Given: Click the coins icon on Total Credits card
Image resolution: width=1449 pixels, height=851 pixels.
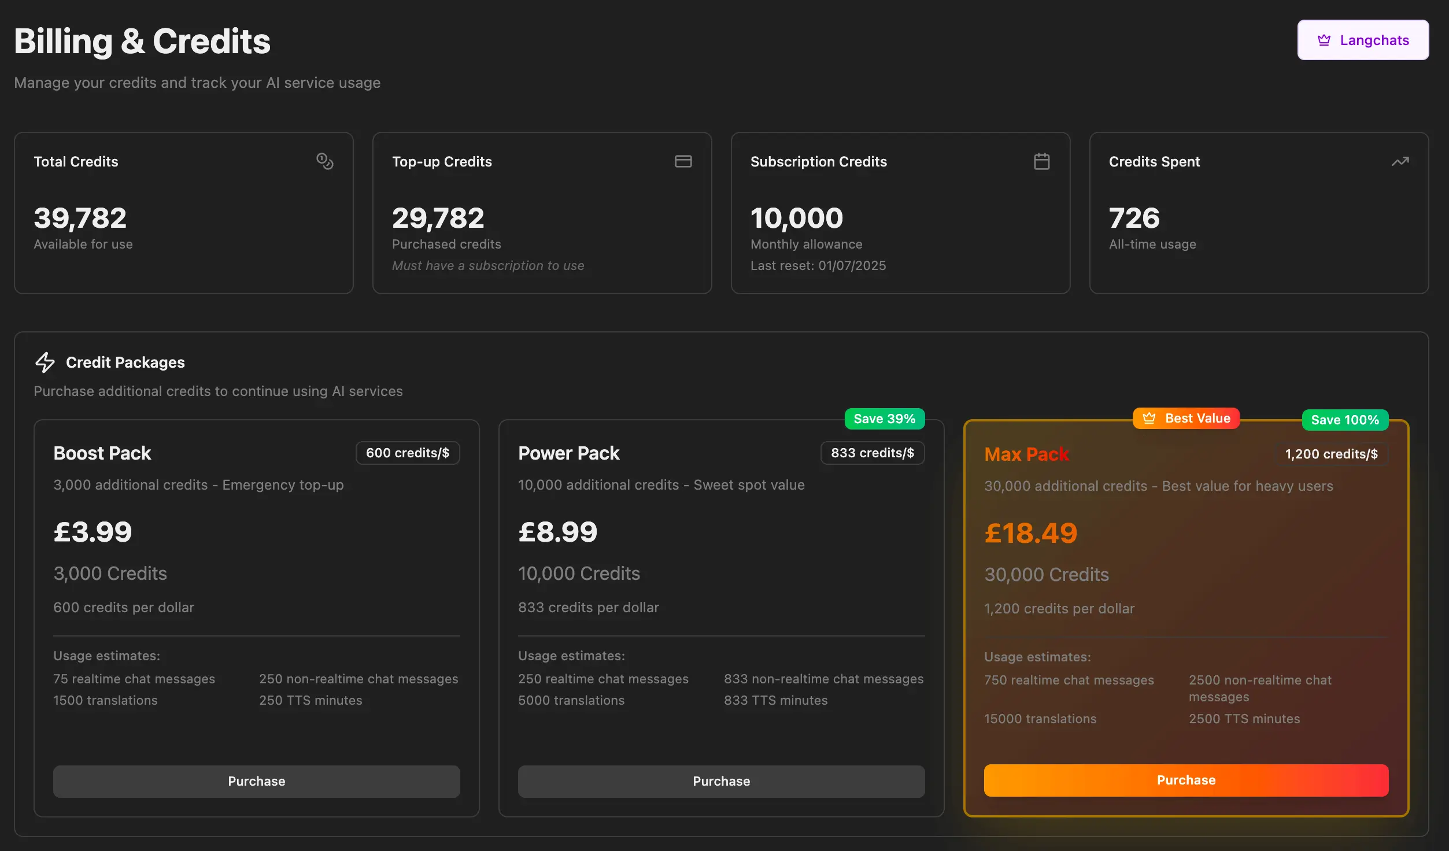Looking at the screenshot, I should (325, 161).
